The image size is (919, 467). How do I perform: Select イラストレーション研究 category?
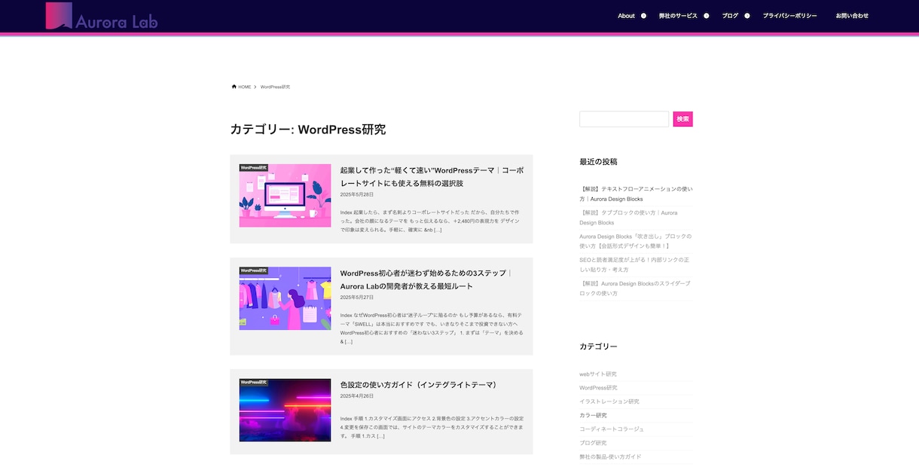point(609,401)
